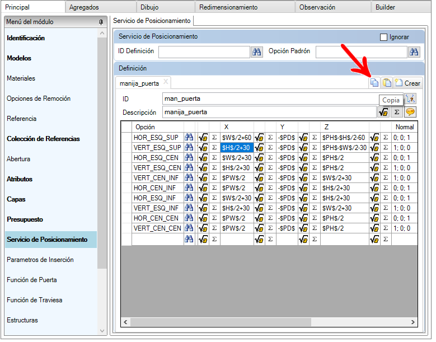Click the Copia (copy) icon button
The height and width of the screenshot is (342, 436).
(x=374, y=83)
